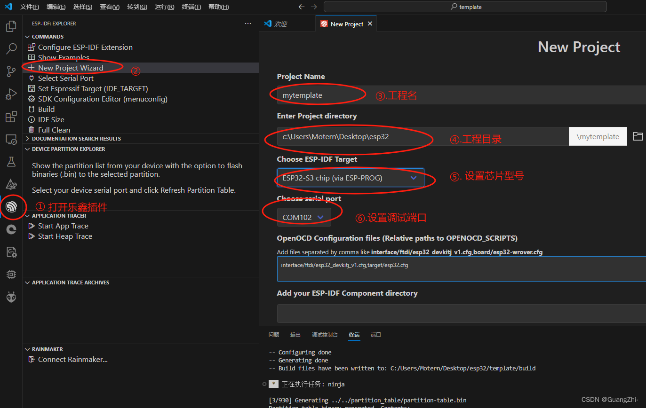Open ESP-IDF Explorer more actions ellipsis
This screenshot has width=646, height=408.
[248, 24]
